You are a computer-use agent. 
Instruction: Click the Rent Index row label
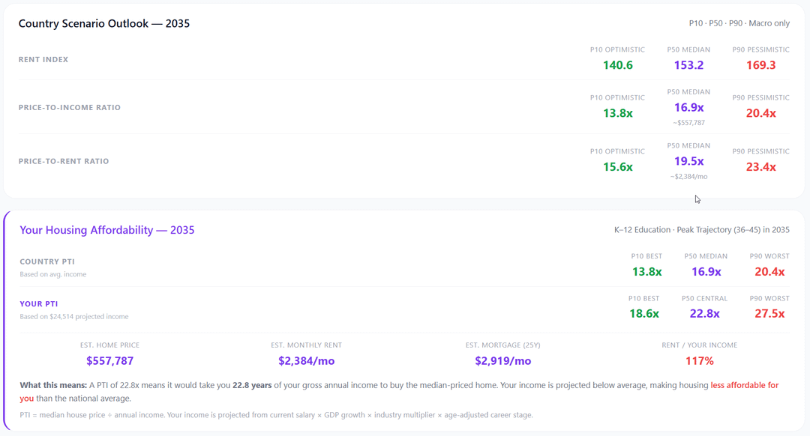pyautogui.click(x=43, y=59)
